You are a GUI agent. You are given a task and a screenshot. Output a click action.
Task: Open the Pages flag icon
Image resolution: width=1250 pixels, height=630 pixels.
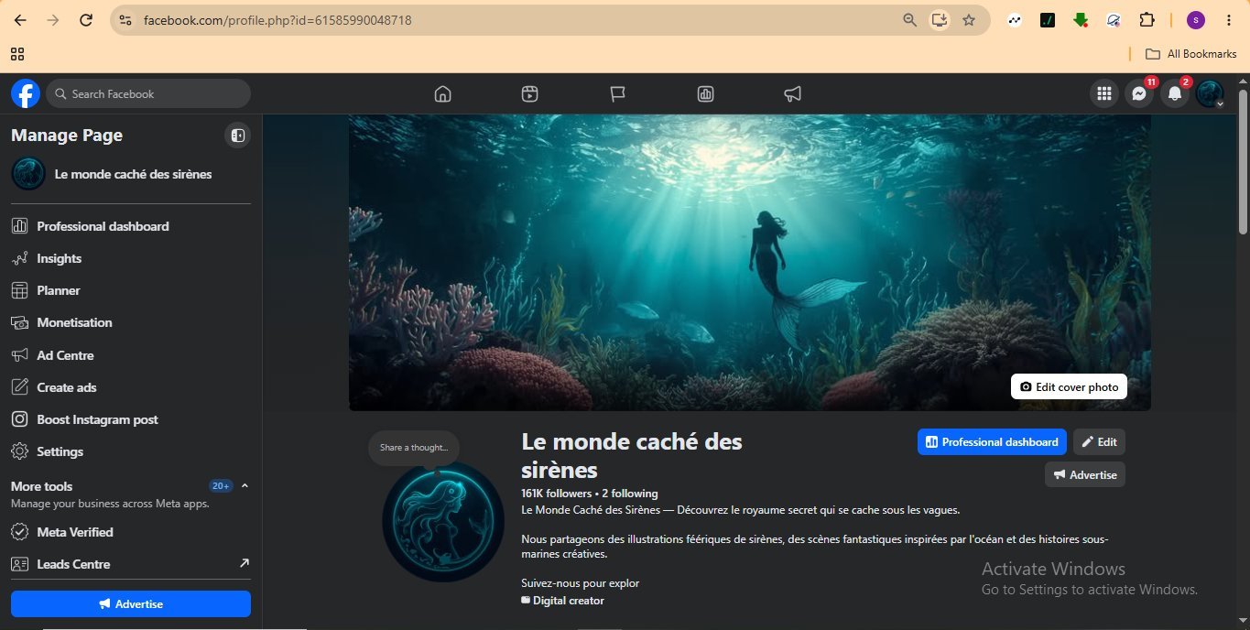(x=617, y=93)
